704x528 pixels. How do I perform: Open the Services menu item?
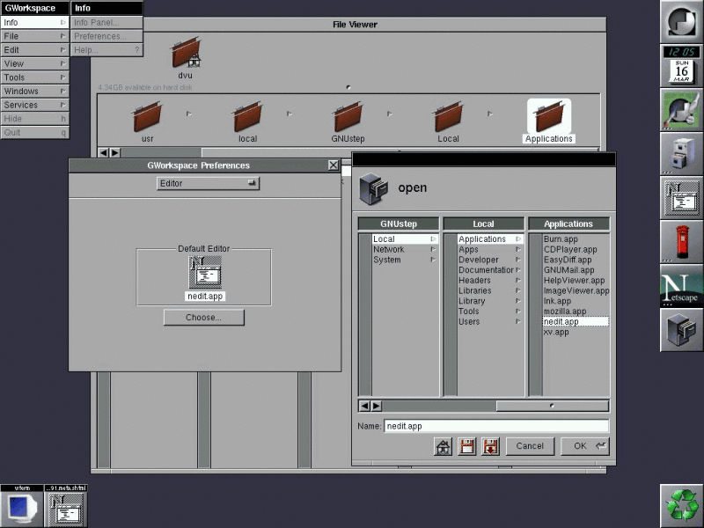point(34,105)
